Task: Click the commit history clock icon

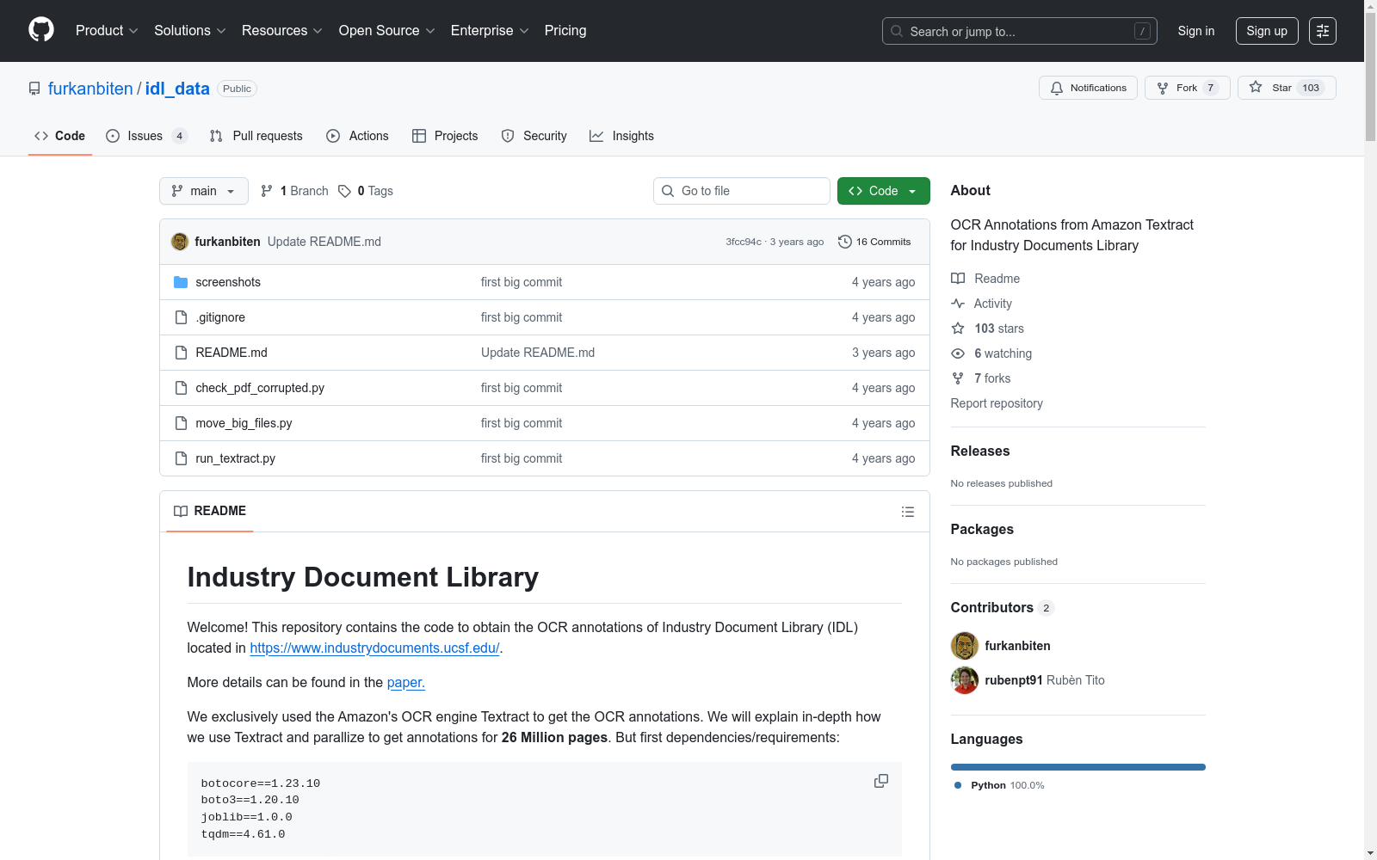Action: tap(845, 242)
